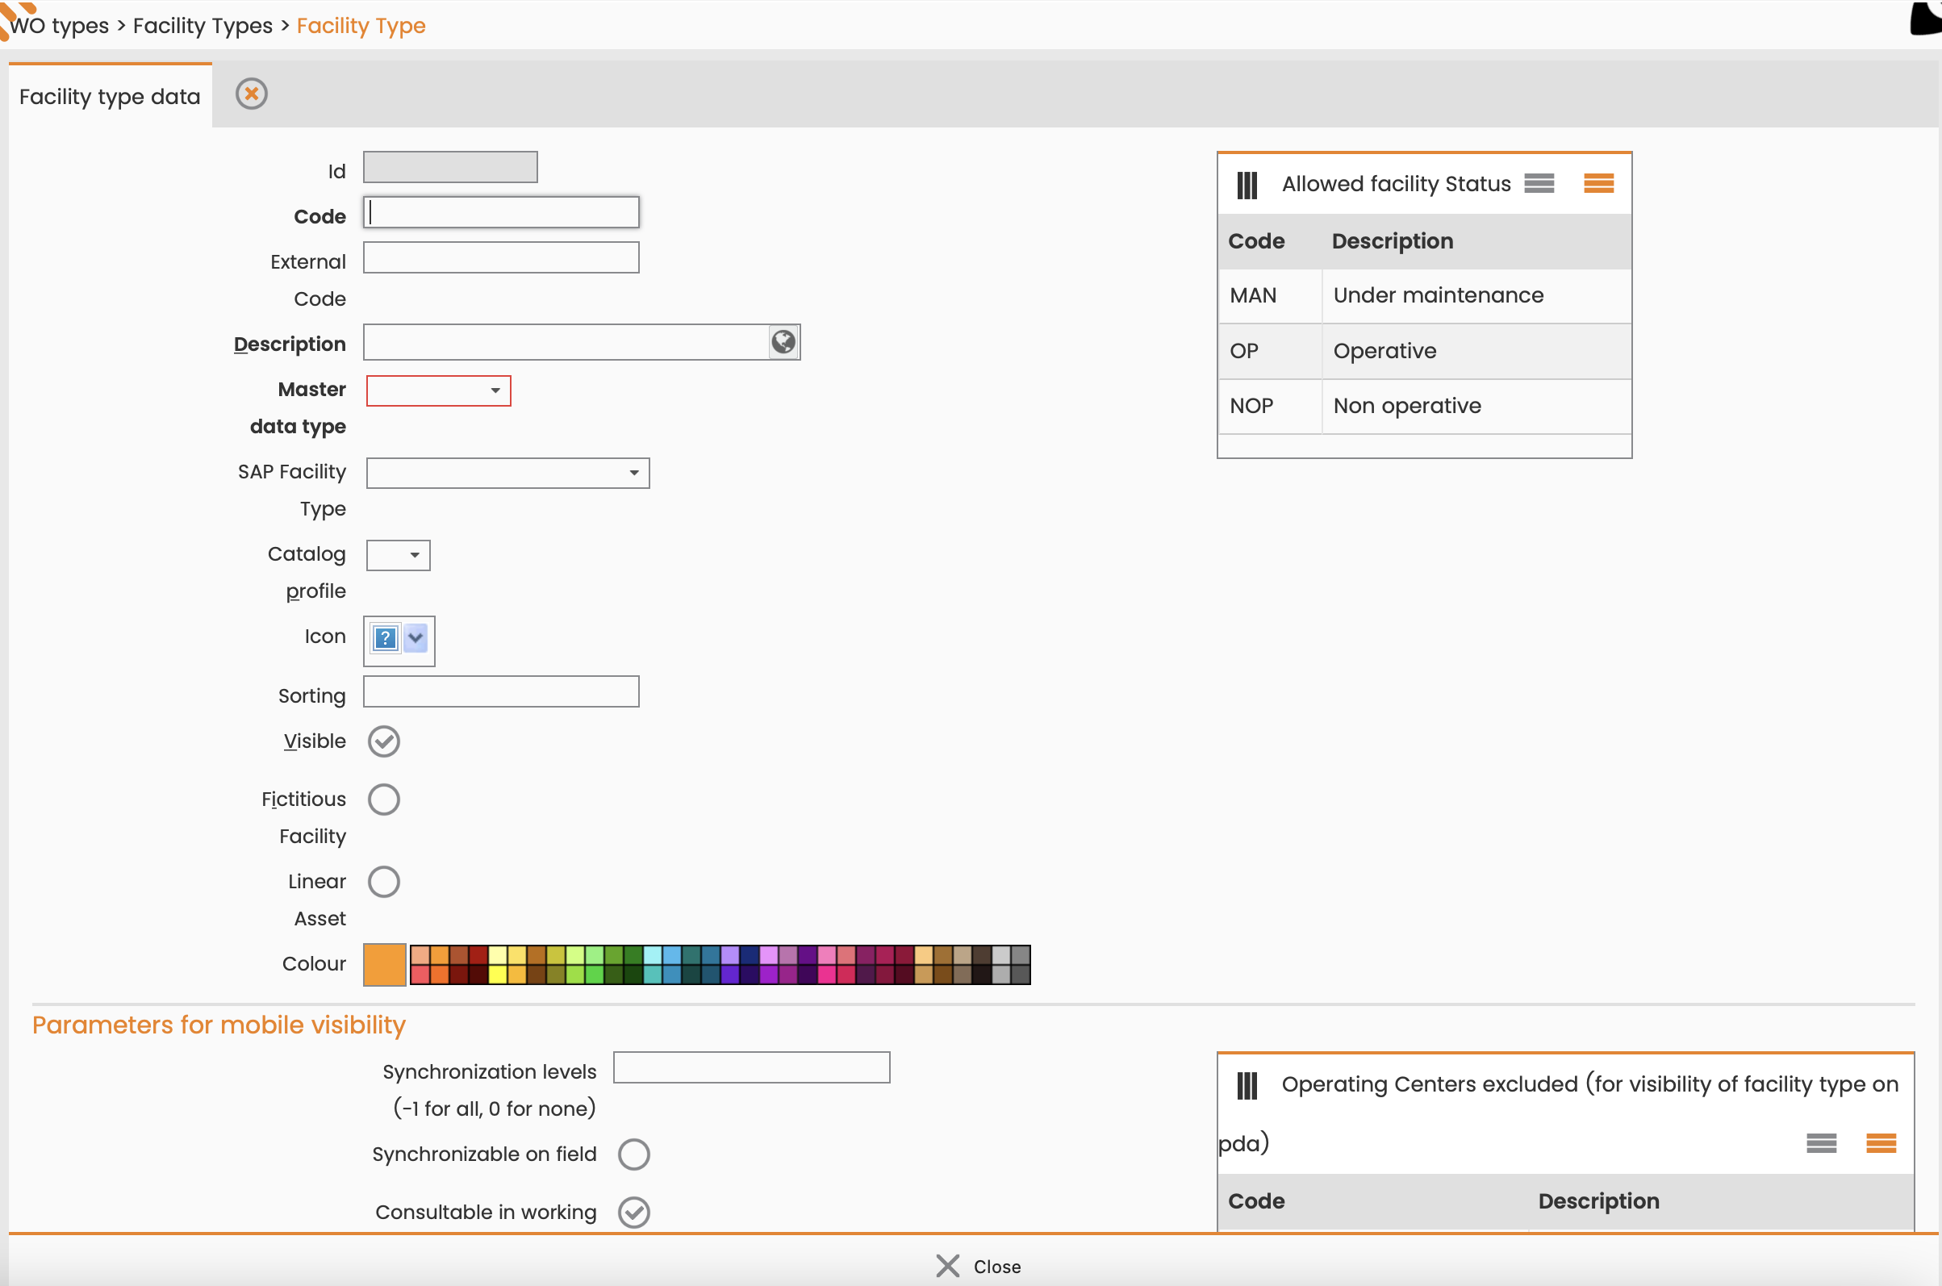Pick the dark red swatch in top palette row
1942x1286 pixels.
[x=479, y=954]
